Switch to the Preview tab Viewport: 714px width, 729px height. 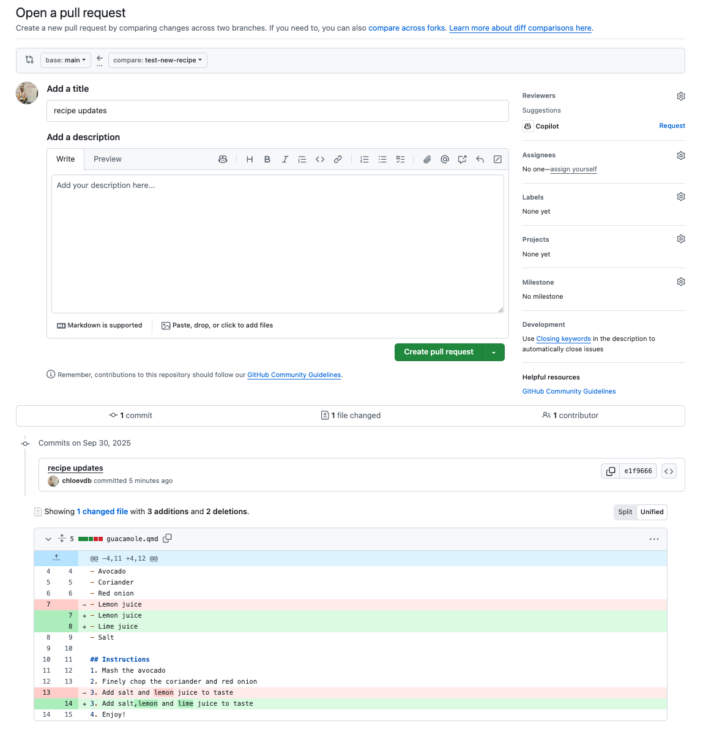(x=108, y=159)
